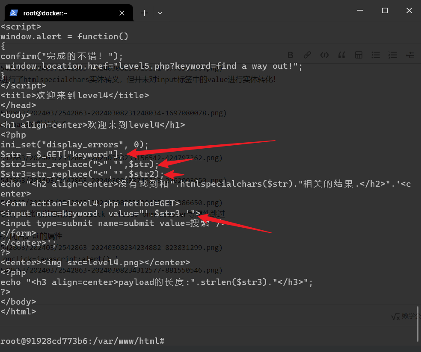Minimize the terminal window
Viewport: 421px width, 352px height.
(x=360, y=10)
